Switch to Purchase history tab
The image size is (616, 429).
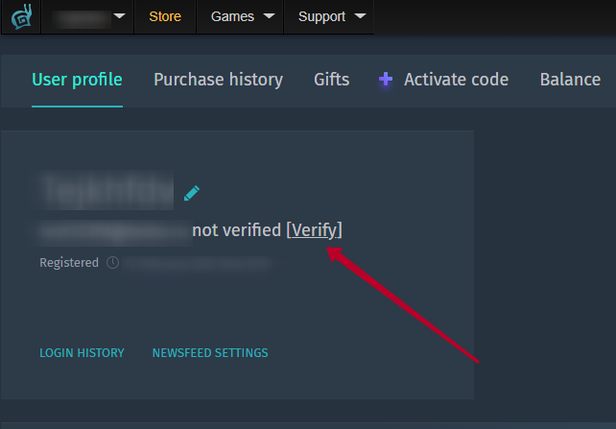click(218, 80)
